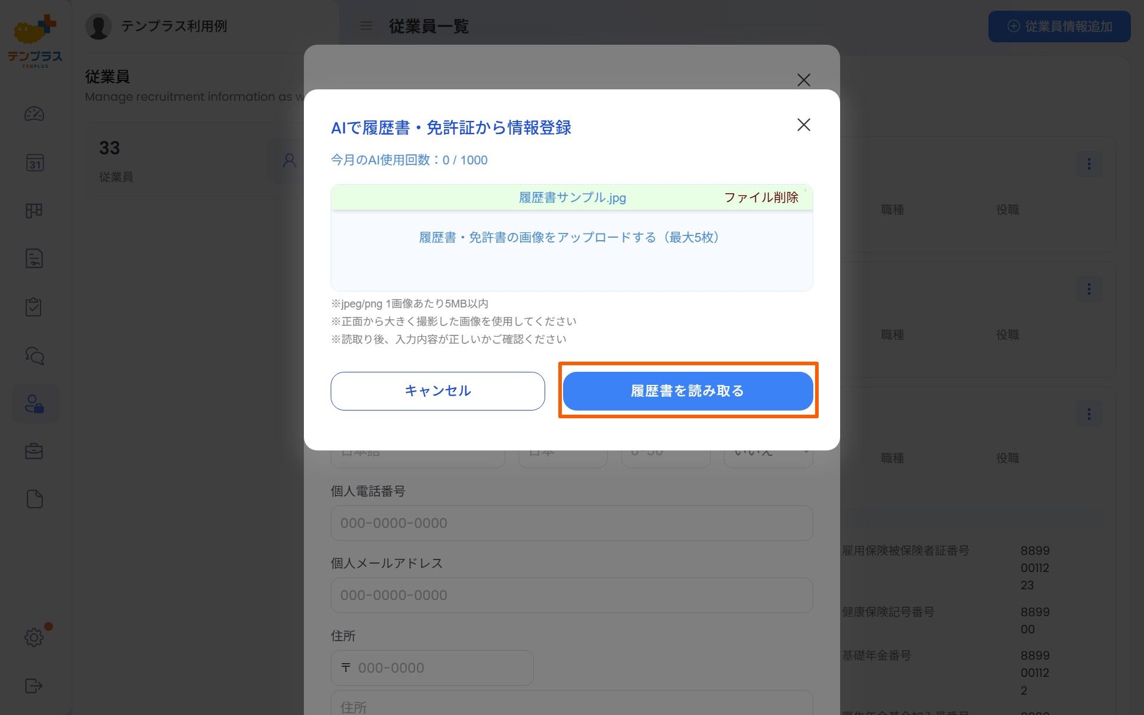The image size is (1144, 715).
Task: Click the 住所 address input field
Action: 572,704
